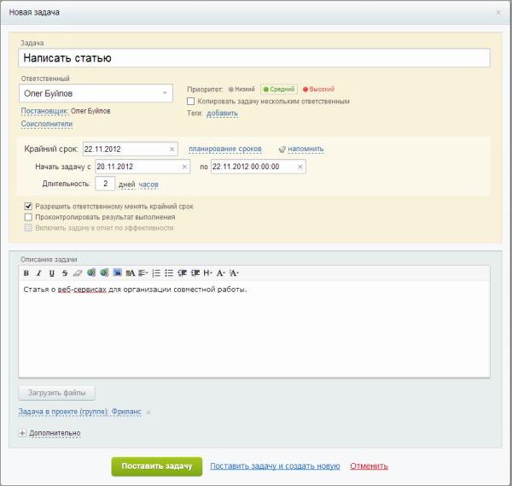This screenshot has height=486, width=512.
Task: Click the underline formatting icon
Action: tap(51, 273)
